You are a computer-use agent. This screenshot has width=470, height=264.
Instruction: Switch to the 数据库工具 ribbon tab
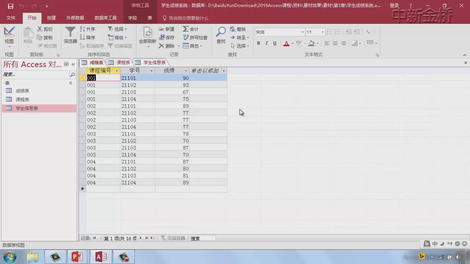point(106,18)
